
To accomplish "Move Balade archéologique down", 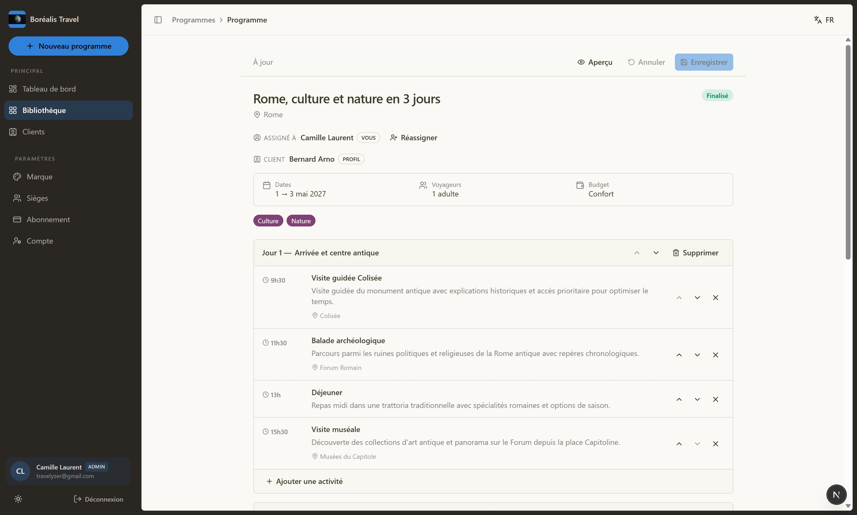I will (x=697, y=355).
